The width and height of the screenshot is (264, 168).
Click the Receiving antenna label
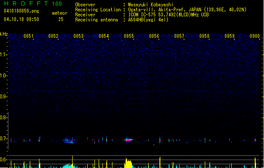97,20
